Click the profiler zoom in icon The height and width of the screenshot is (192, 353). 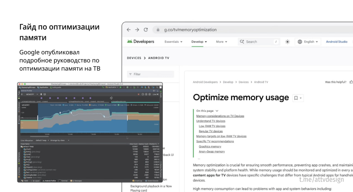146,94
